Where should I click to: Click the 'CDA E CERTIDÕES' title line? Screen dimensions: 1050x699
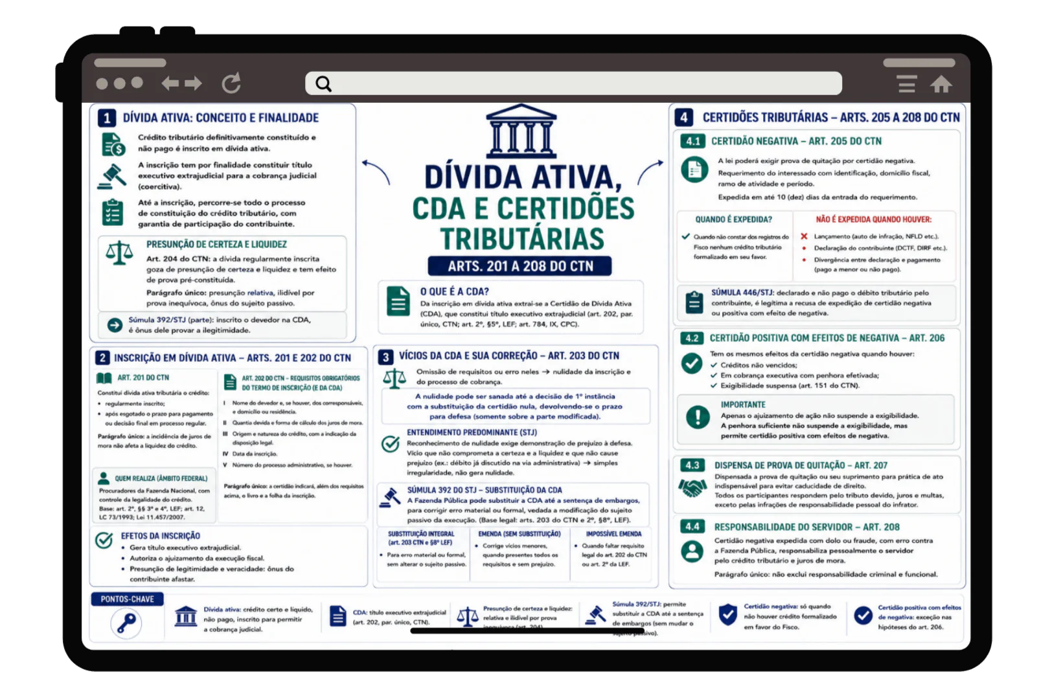(523, 208)
